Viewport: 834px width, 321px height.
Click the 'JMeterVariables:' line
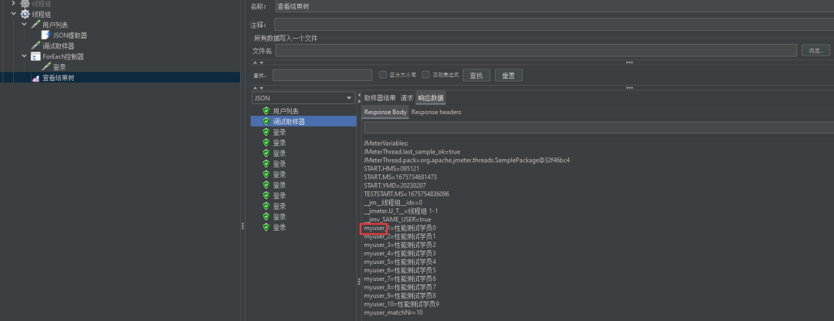click(x=386, y=144)
